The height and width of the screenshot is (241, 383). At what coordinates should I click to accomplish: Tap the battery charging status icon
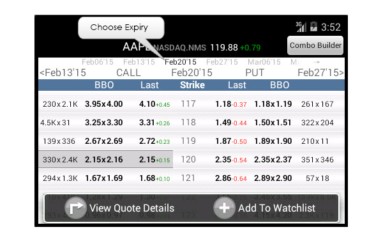coord(313,27)
